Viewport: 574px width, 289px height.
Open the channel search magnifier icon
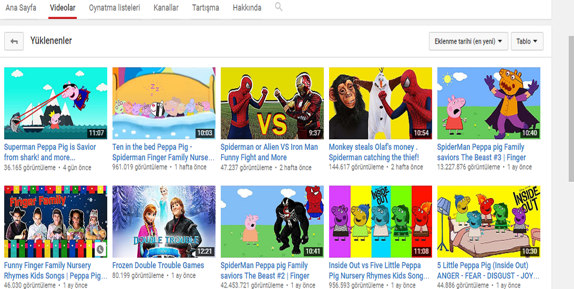[279, 7]
